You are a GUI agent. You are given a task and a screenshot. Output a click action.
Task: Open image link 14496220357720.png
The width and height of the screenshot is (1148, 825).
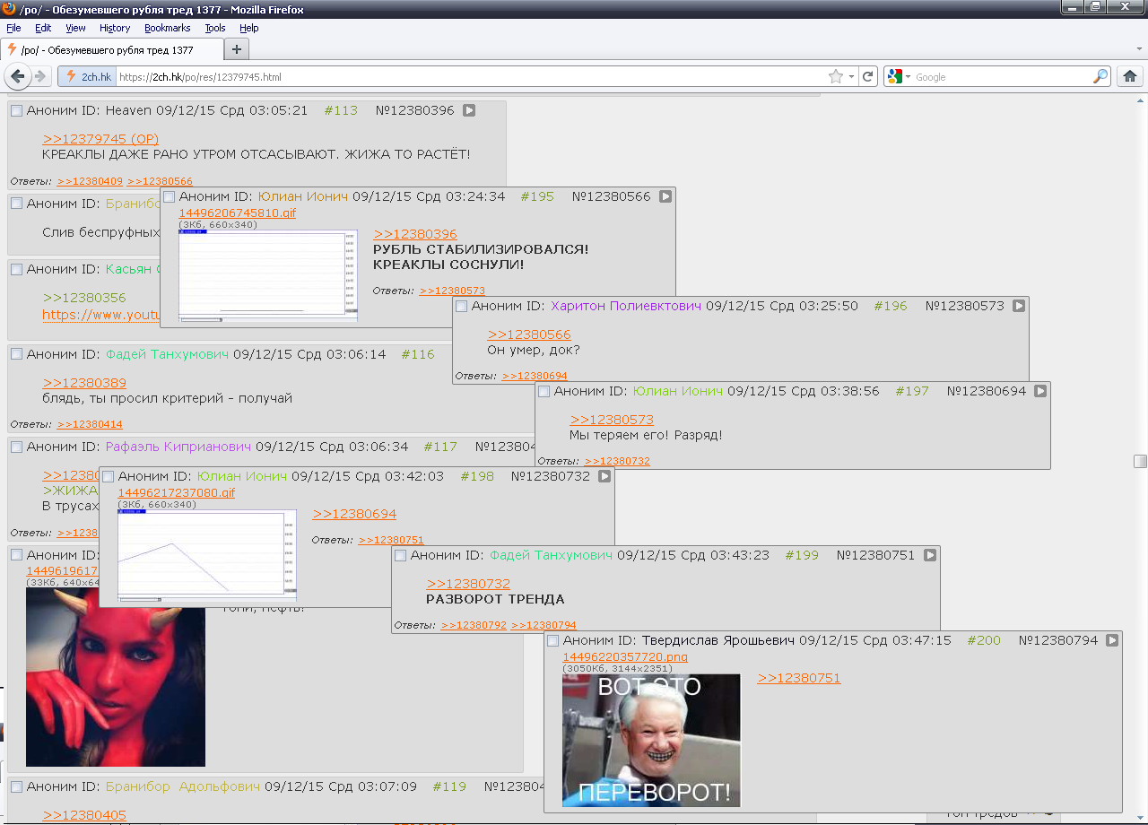point(625,656)
